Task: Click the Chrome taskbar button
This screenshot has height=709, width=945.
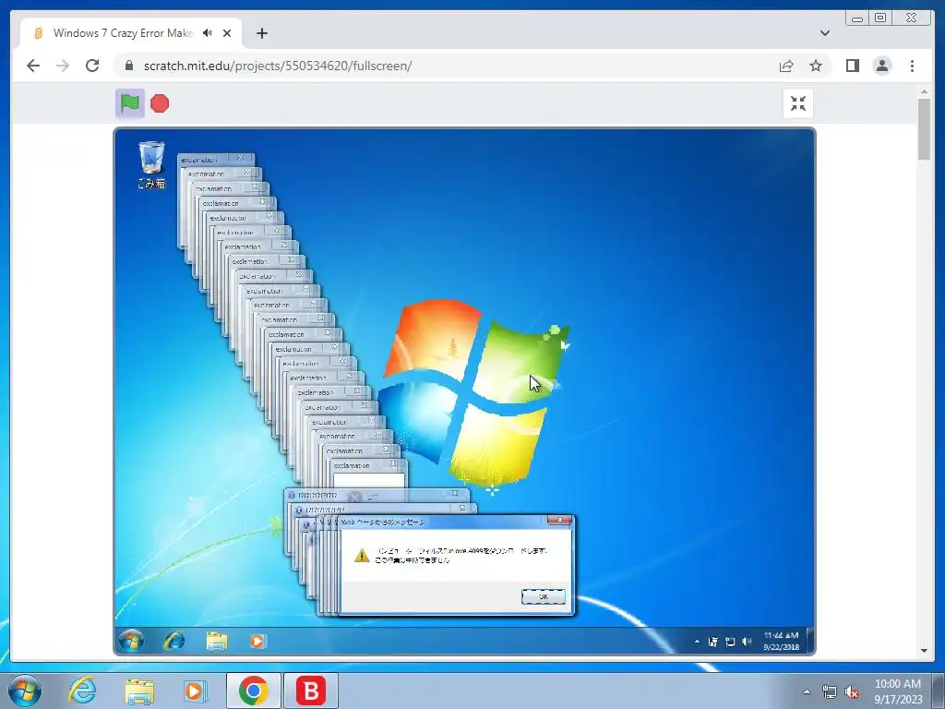Action: pyautogui.click(x=253, y=691)
